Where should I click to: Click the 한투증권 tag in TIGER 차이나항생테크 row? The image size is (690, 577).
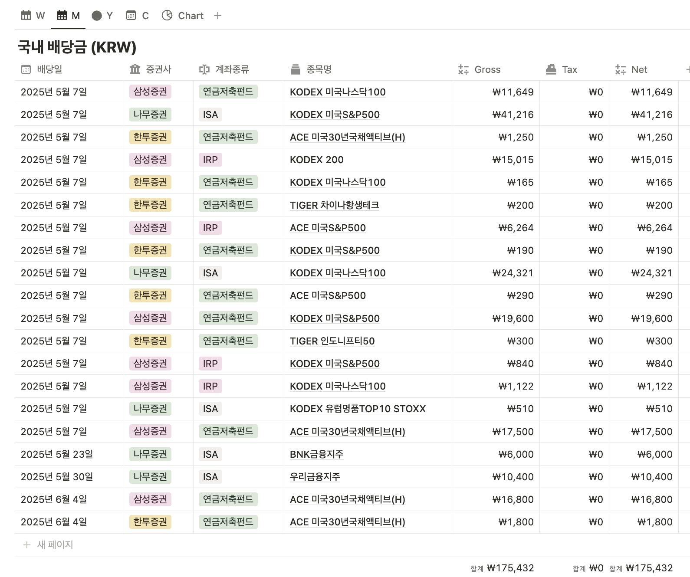point(150,205)
